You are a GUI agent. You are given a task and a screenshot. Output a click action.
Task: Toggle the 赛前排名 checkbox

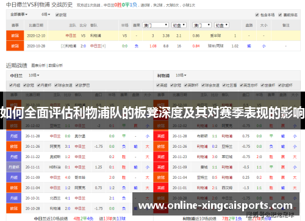[x=280, y=15]
